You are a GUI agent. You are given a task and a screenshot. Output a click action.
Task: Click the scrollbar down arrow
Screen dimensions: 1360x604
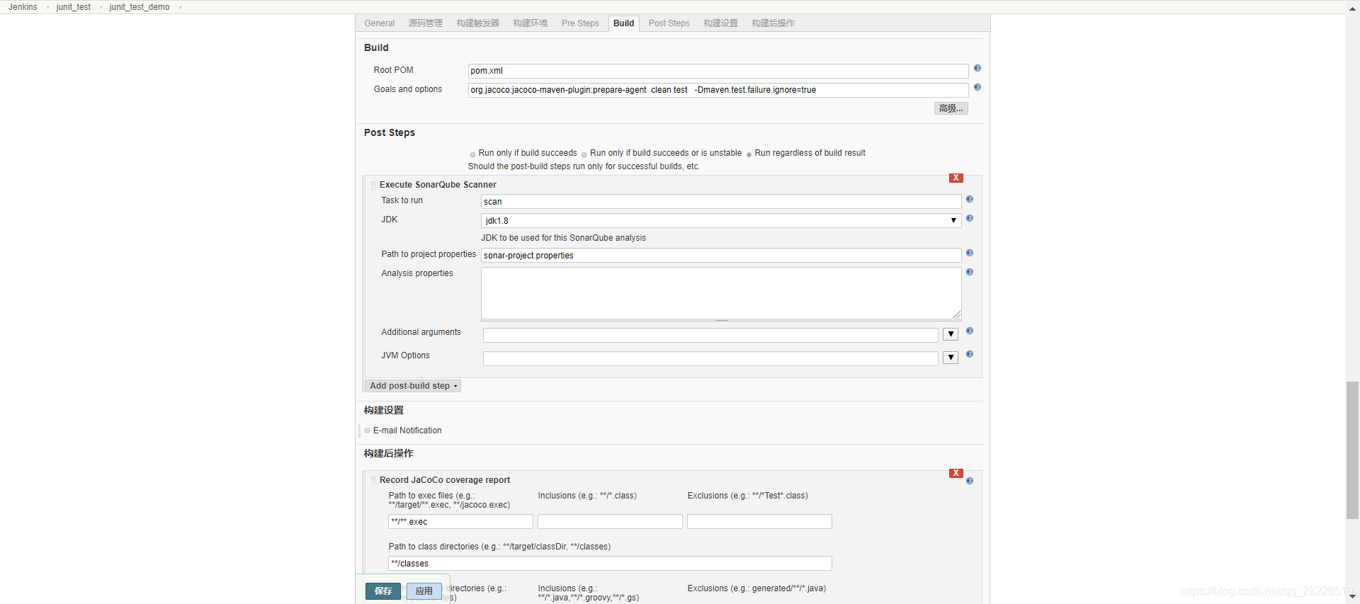pos(1352,597)
